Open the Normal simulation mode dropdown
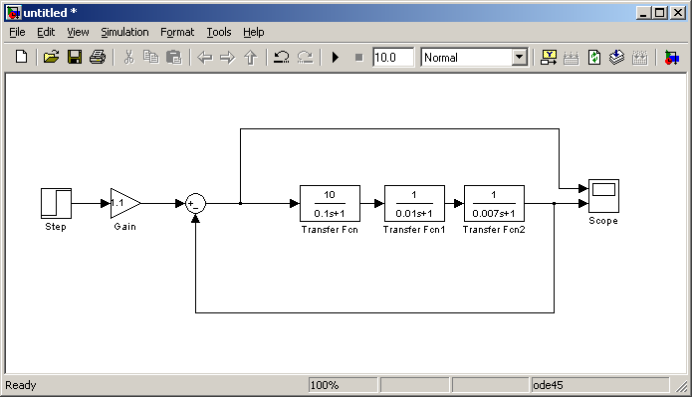The height and width of the screenshot is (397, 692). 520,58
